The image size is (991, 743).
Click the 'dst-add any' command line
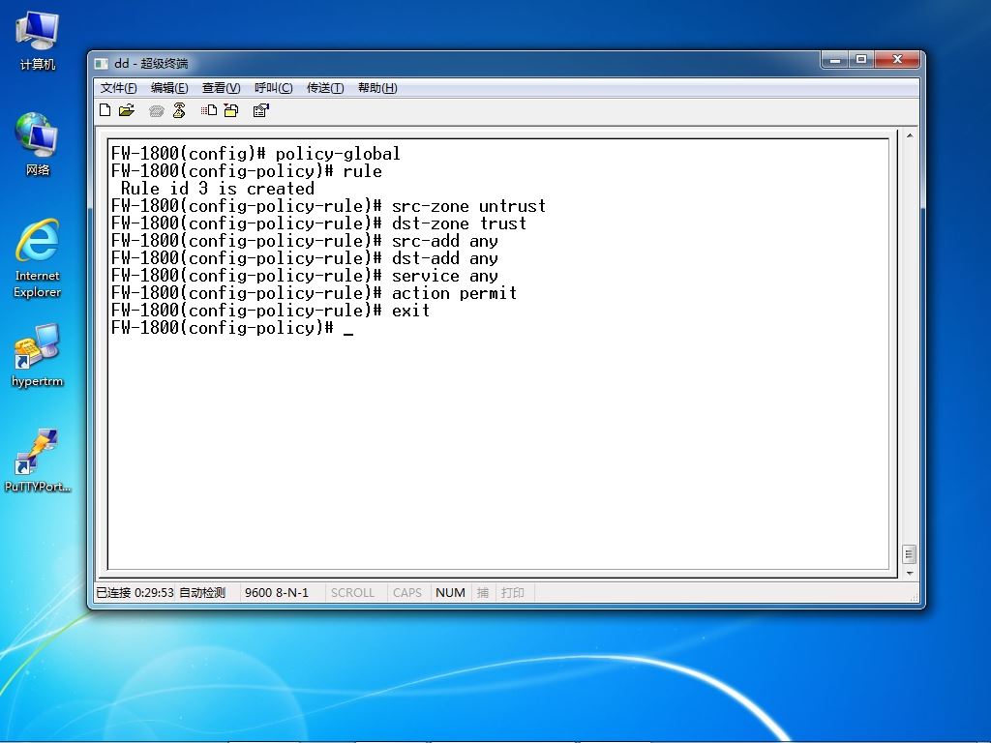[x=304, y=257]
